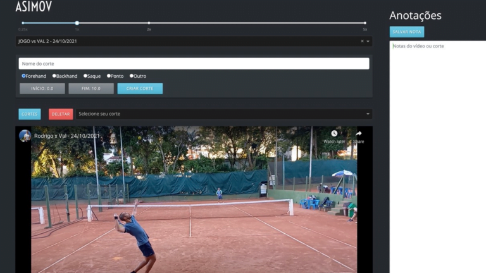
Task: Select the Backhand radio option
Action: (x=54, y=76)
